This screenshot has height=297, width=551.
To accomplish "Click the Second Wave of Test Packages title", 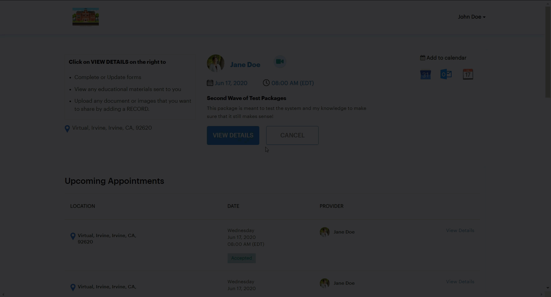I will pos(246,98).
